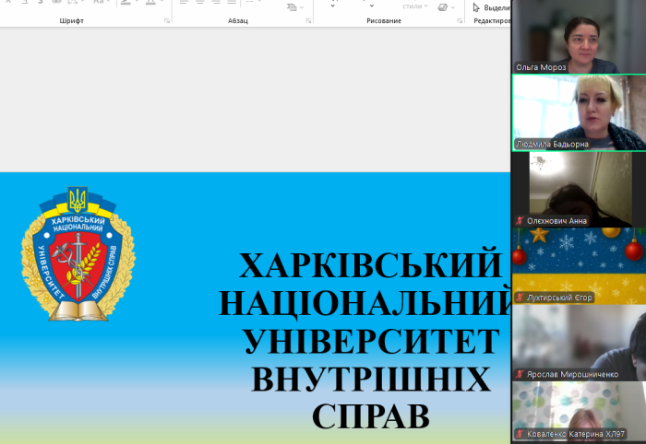Select Лухтирський Єгор holiday background tile

[579, 266]
